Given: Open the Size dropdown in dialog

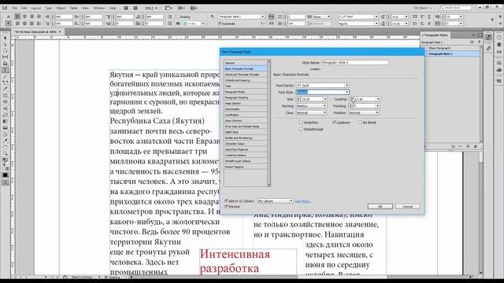Looking at the screenshot, I should click(325, 99).
